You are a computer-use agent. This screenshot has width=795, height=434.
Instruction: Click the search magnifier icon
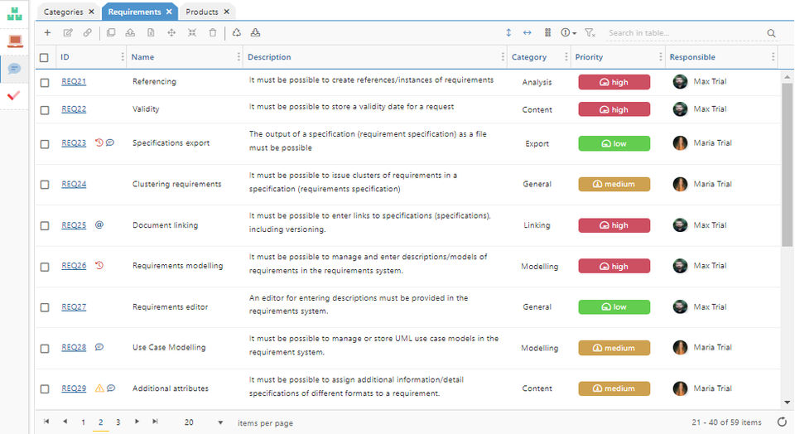tap(771, 33)
